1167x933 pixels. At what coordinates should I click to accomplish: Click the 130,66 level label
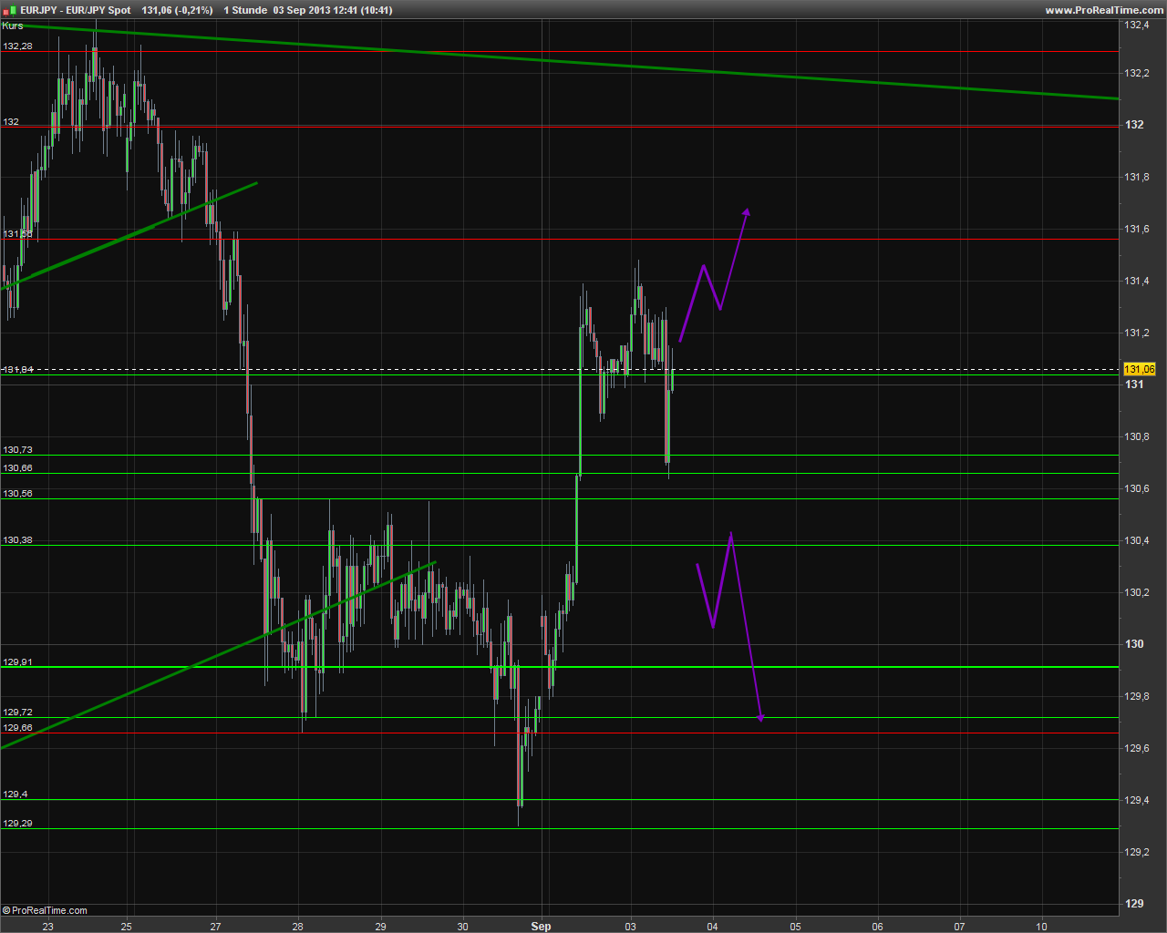click(x=17, y=468)
